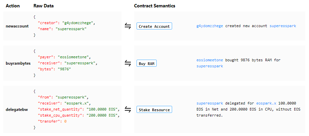Open supereospark link in the created account sentence
Viewport: 309px width, 136px height.
[x=283, y=26]
